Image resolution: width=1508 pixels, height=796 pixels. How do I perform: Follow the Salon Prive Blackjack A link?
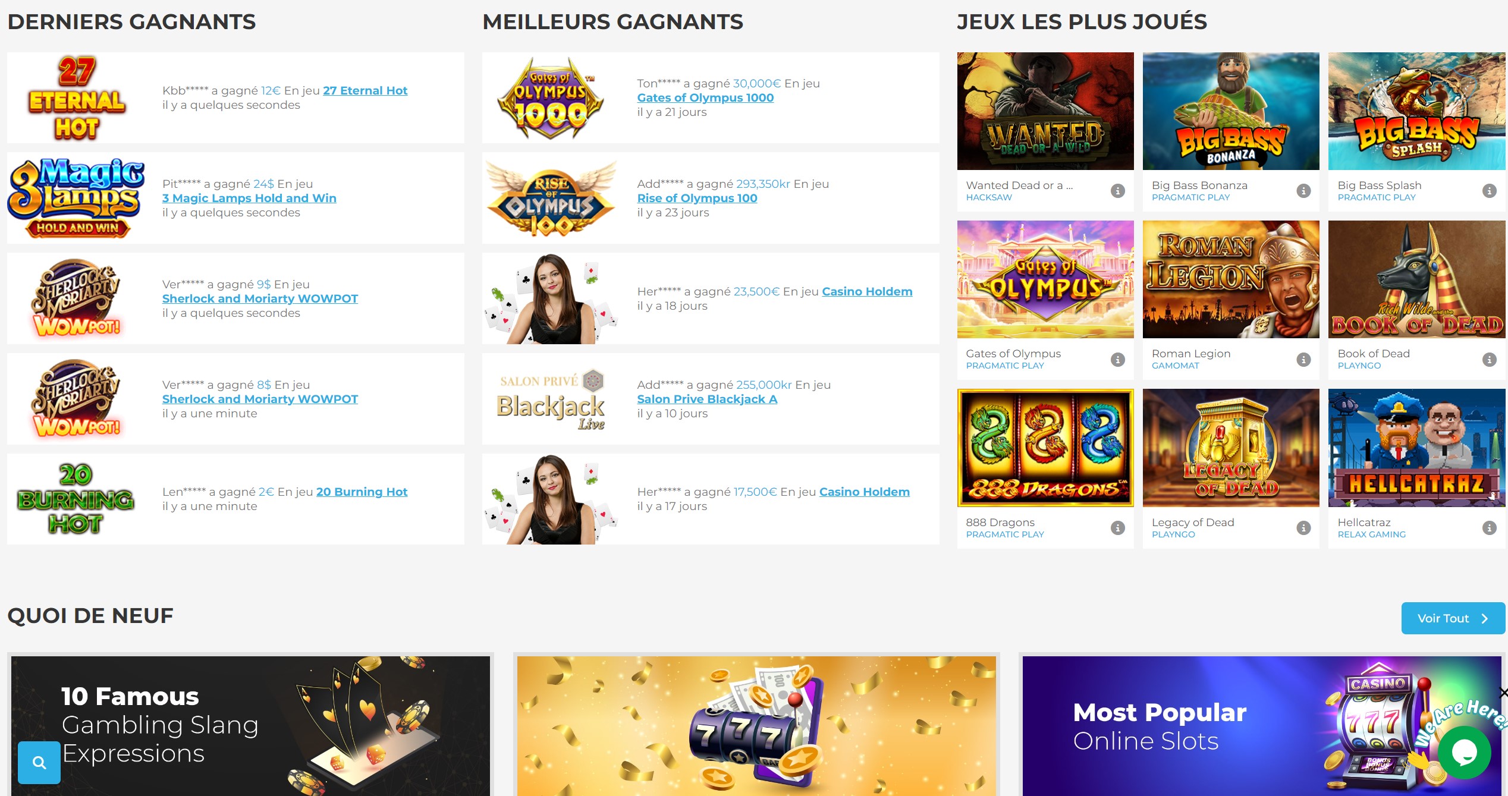pos(707,399)
